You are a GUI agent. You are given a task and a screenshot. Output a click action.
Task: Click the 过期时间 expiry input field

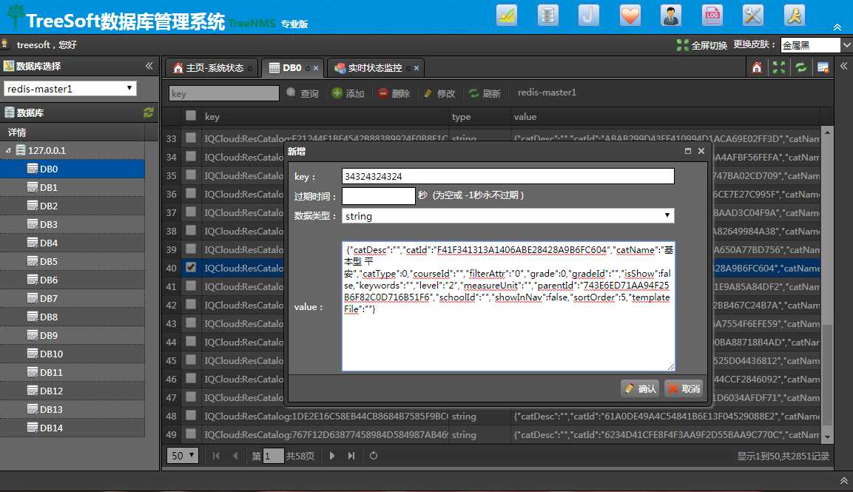pos(379,196)
